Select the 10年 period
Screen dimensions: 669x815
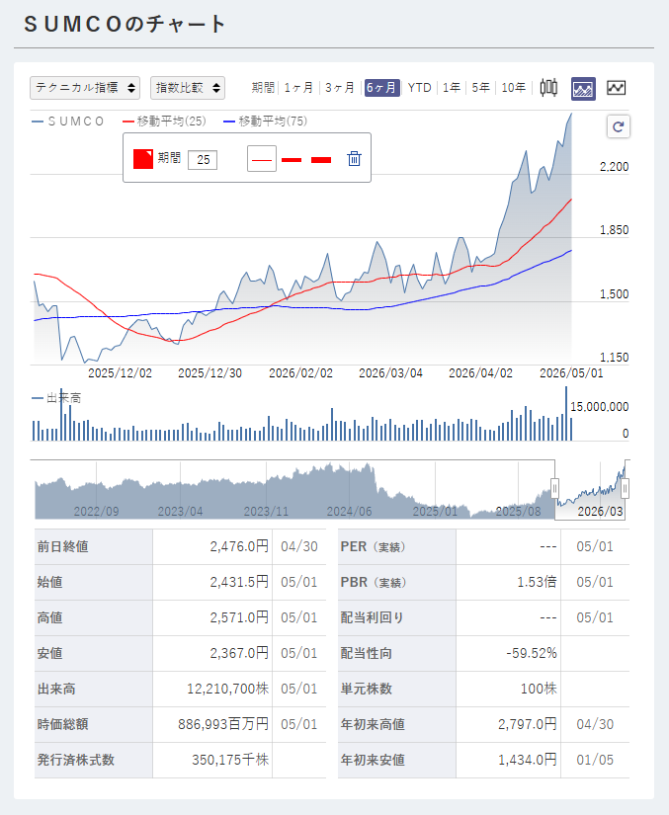click(514, 88)
